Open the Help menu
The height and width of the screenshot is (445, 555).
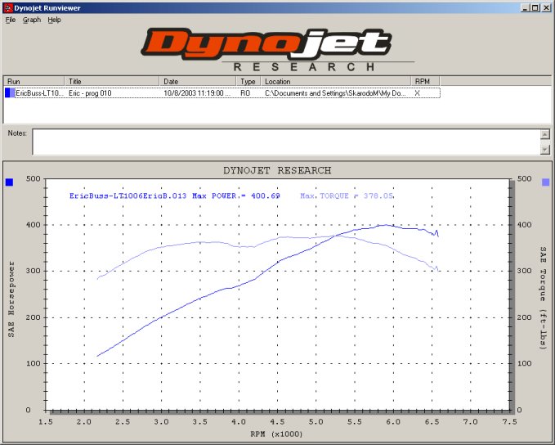[54, 20]
